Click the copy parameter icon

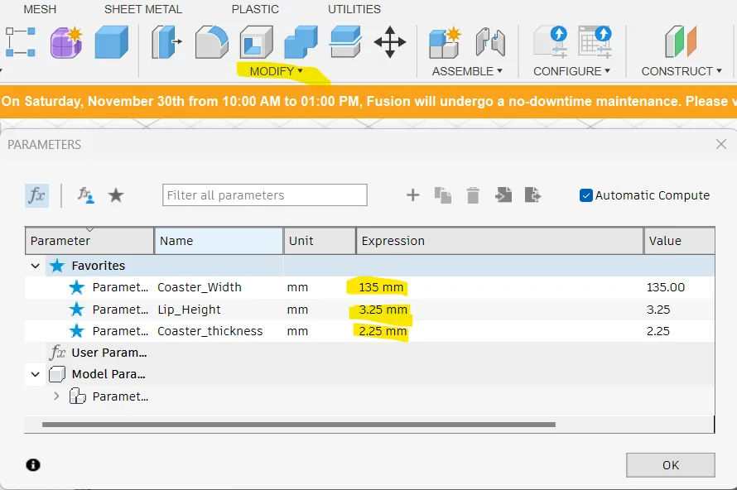tap(443, 195)
